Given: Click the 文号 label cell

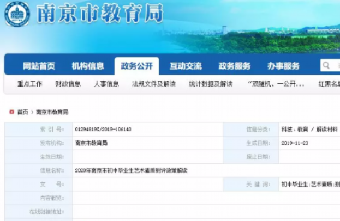Looking at the screenshot, I should pos(39,184).
